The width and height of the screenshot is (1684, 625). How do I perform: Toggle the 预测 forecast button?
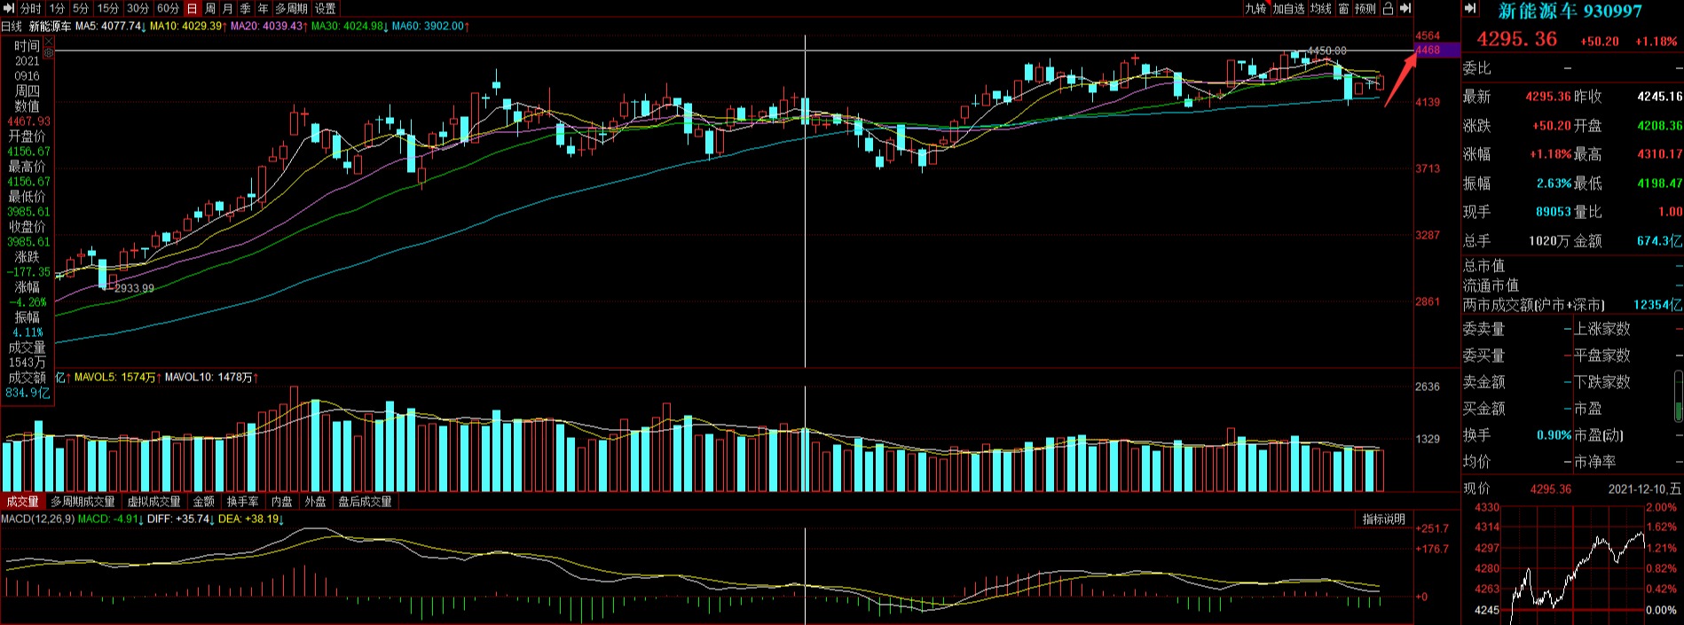tap(1365, 8)
